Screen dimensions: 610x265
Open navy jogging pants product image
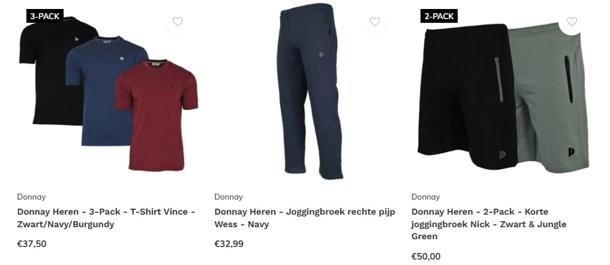pos(310,91)
